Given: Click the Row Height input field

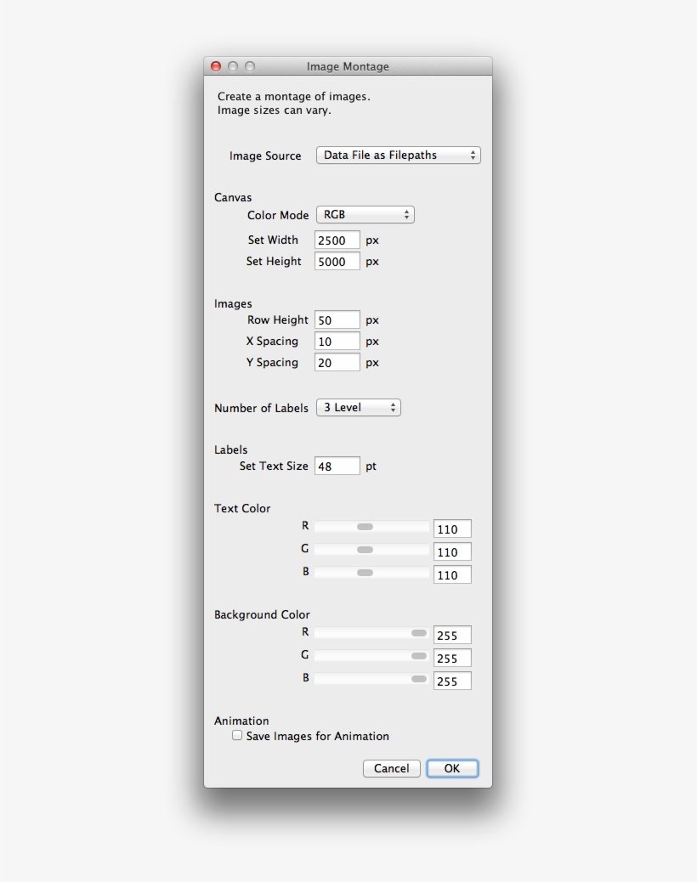Looking at the screenshot, I should point(337,320).
